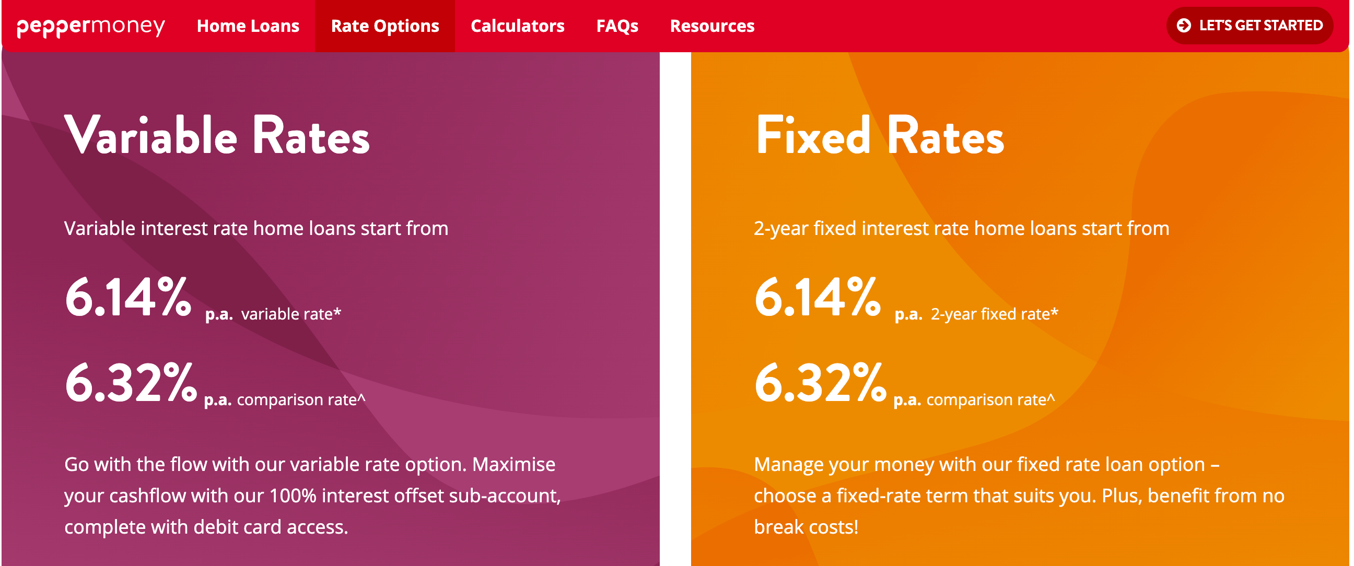Image resolution: width=1354 pixels, height=566 pixels.
Task: Select the Rate Options tab
Action: point(385,26)
